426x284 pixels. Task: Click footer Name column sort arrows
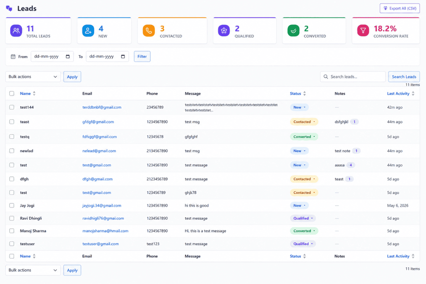tap(34, 256)
